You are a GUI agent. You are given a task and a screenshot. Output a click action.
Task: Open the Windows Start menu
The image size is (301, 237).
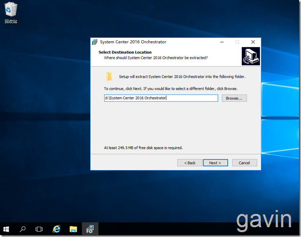pos(6,229)
